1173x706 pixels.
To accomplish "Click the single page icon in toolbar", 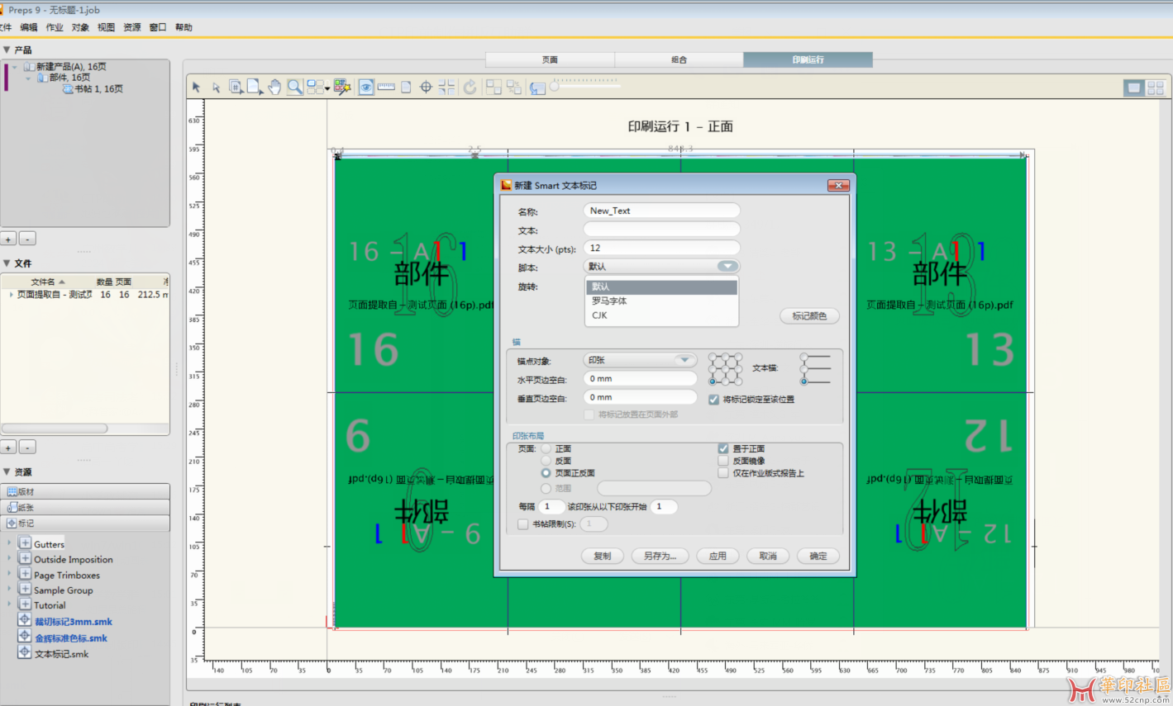I will click(406, 87).
